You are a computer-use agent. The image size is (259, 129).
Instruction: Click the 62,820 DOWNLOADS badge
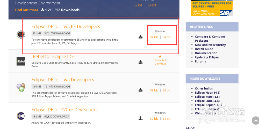pyautogui.click(x=56, y=117)
